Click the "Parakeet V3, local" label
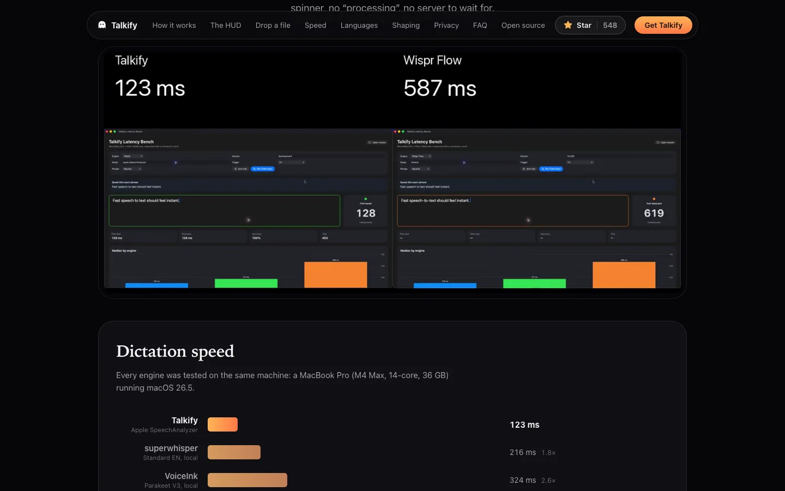The height and width of the screenshot is (491, 785). [x=171, y=486]
